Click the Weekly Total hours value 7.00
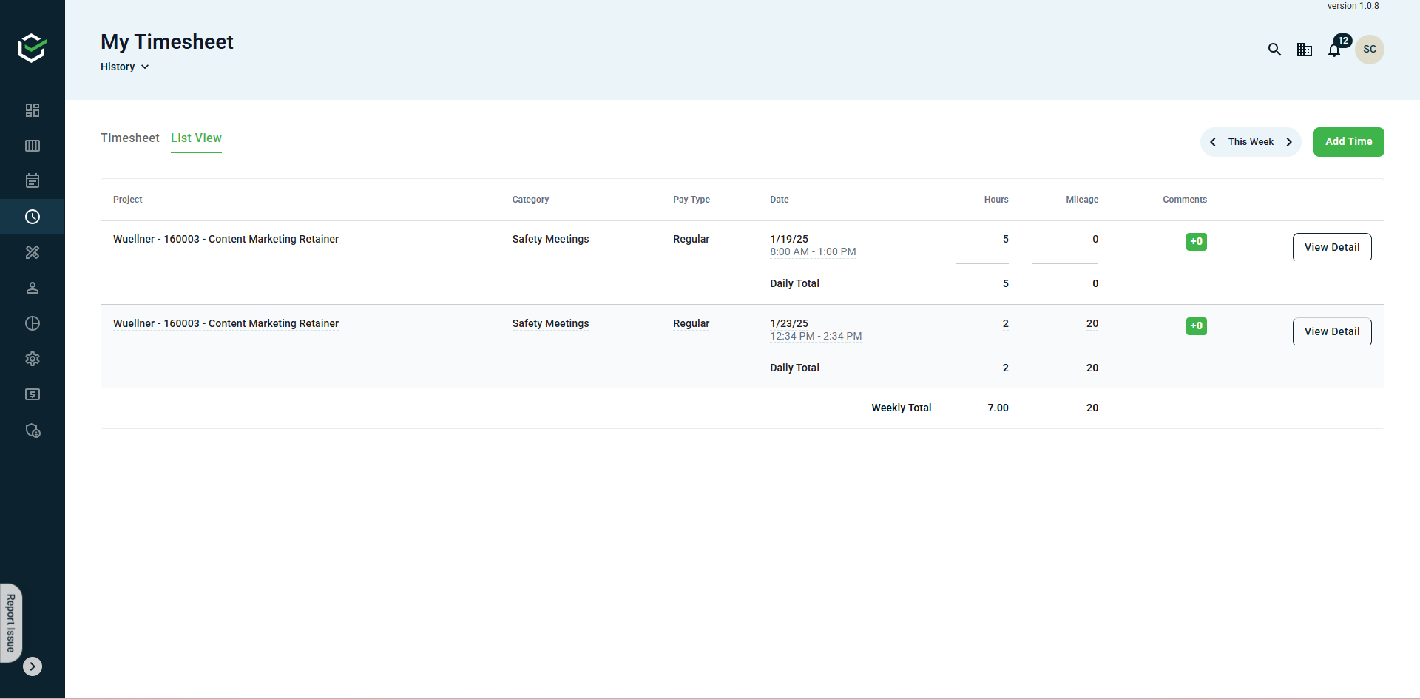 click(x=998, y=408)
